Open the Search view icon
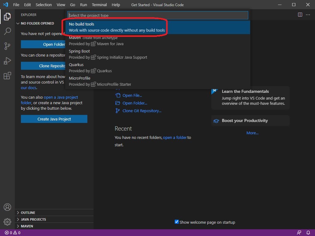The image size is (315, 236). point(7,31)
